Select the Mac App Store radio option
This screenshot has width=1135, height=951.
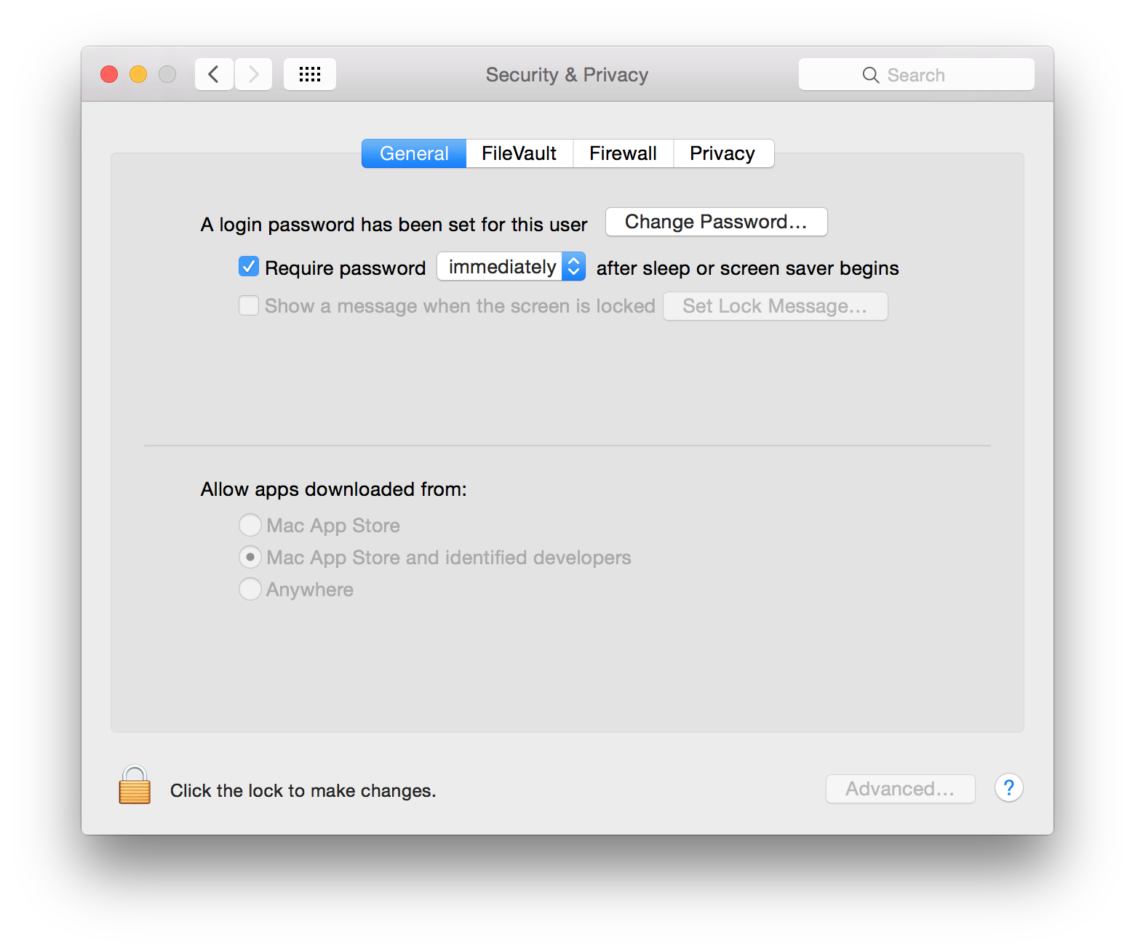(250, 525)
